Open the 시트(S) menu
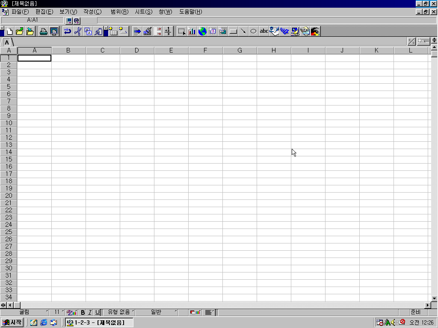This screenshot has height=328, width=438. coord(144,12)
